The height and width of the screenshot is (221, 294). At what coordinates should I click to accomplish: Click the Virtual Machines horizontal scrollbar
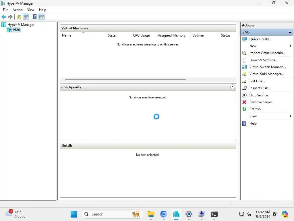click(125, 80)
